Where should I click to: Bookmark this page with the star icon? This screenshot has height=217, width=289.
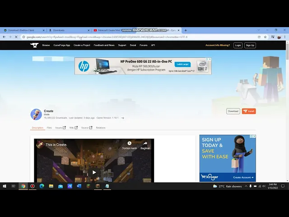point(265,37)
